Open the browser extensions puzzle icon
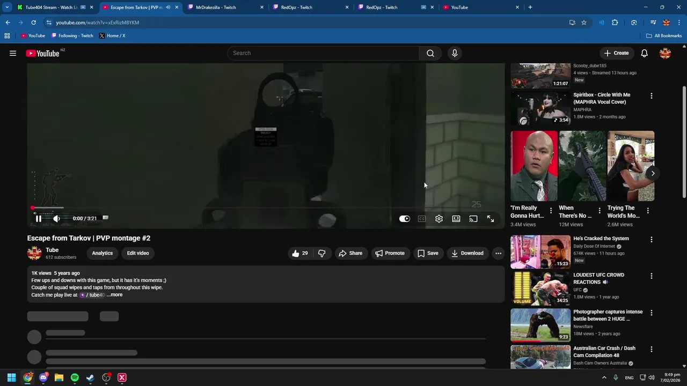 coord(615,23)
